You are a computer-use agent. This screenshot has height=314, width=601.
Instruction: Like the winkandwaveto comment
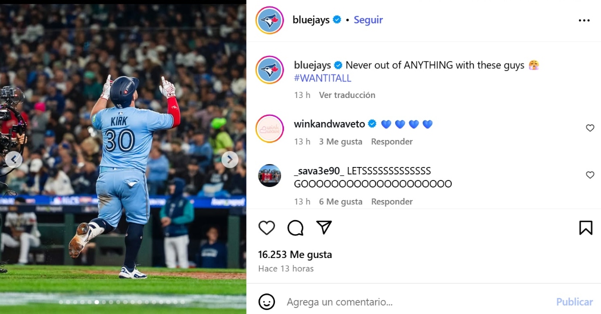(x=590, y=128)
